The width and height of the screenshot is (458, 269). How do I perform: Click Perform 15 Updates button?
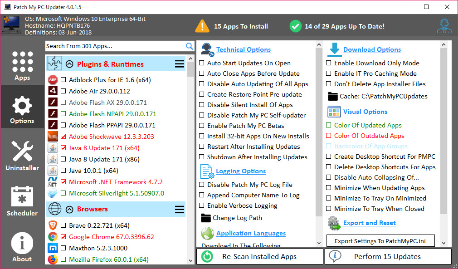(x=388, y=256)
